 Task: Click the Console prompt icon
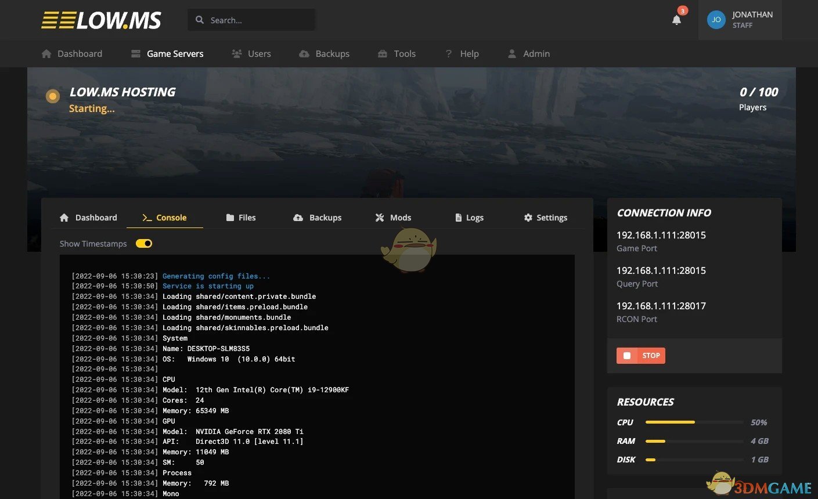tap(147, 218)
